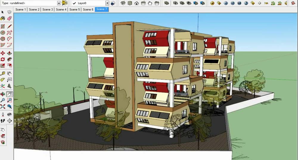This screenshot has width=298, height=160.
Task: Toggle the Layer0 checkmark
Action: (74, 3)
